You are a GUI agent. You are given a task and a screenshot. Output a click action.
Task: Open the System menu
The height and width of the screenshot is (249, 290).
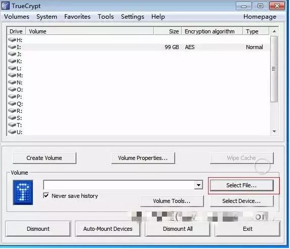tap(47, 17)
